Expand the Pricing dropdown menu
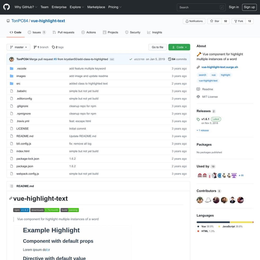This screenshot has width=260, height=260. click(x=115, y=7)
